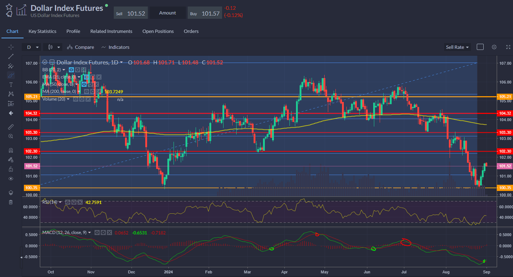Select the trend line drawing tool
The height and width of the screenshot is (277, 513).
point(11,56)
